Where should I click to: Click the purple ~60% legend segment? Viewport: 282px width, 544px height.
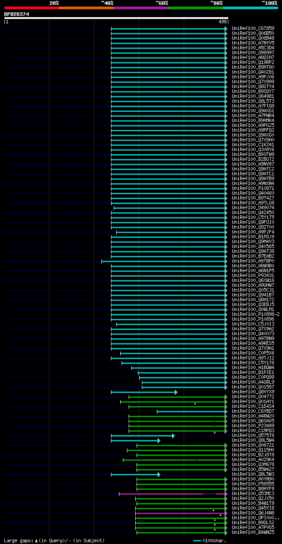pos(141,7)
